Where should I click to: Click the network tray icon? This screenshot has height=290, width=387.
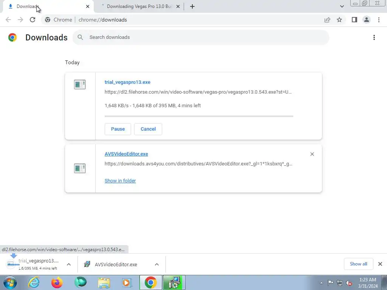tap(340, 283)
